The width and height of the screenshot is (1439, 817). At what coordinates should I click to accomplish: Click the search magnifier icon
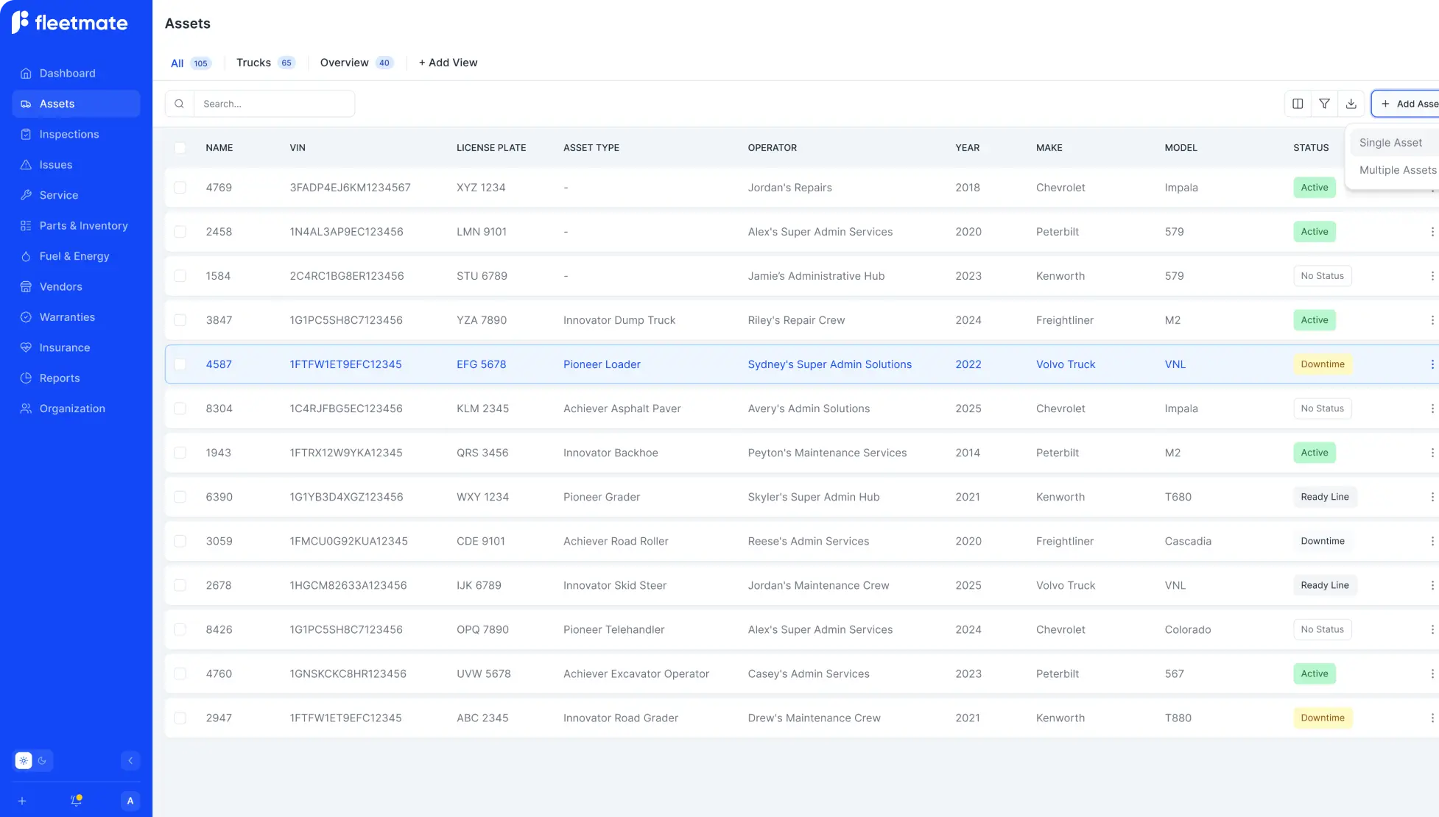pos(179,104)
